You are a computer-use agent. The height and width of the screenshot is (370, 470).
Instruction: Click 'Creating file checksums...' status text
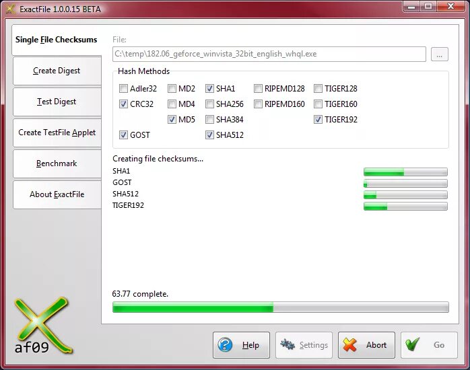(158, 159)
